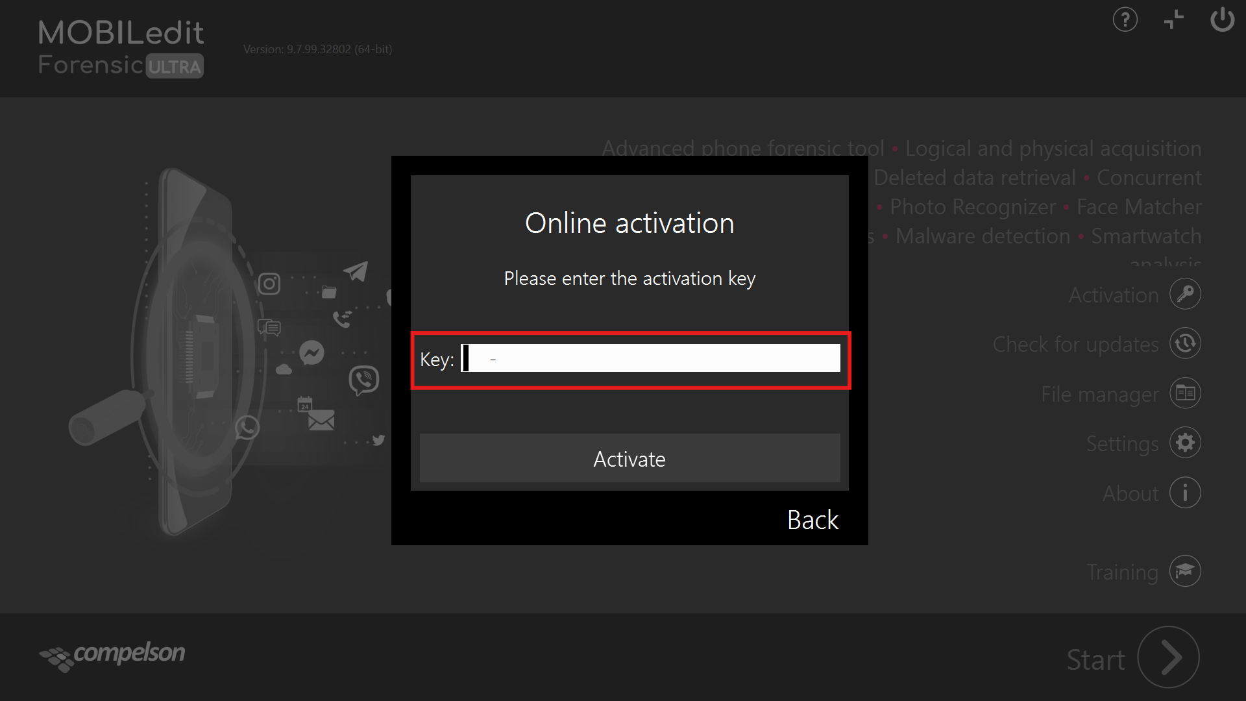Open Settings gear icon

1185,443
